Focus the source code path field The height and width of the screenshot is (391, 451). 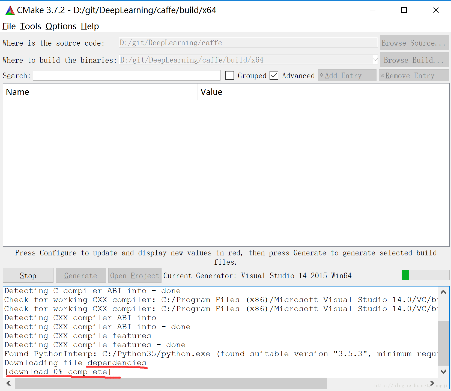(x=248, y=43)
